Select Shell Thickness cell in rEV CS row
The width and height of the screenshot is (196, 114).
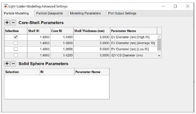92,55
